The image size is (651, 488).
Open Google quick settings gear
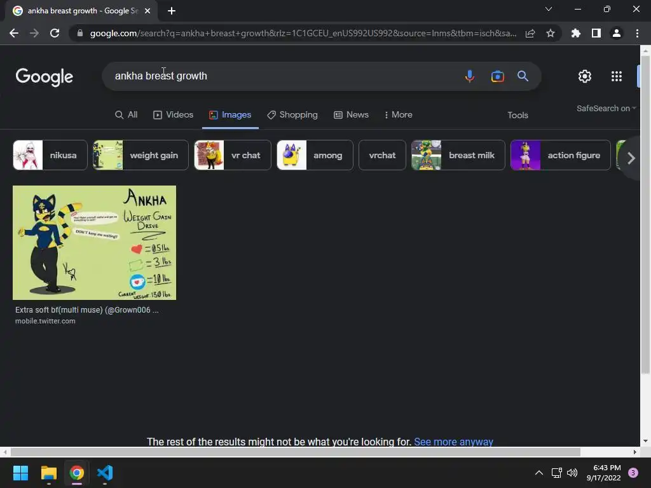point(585,76)
